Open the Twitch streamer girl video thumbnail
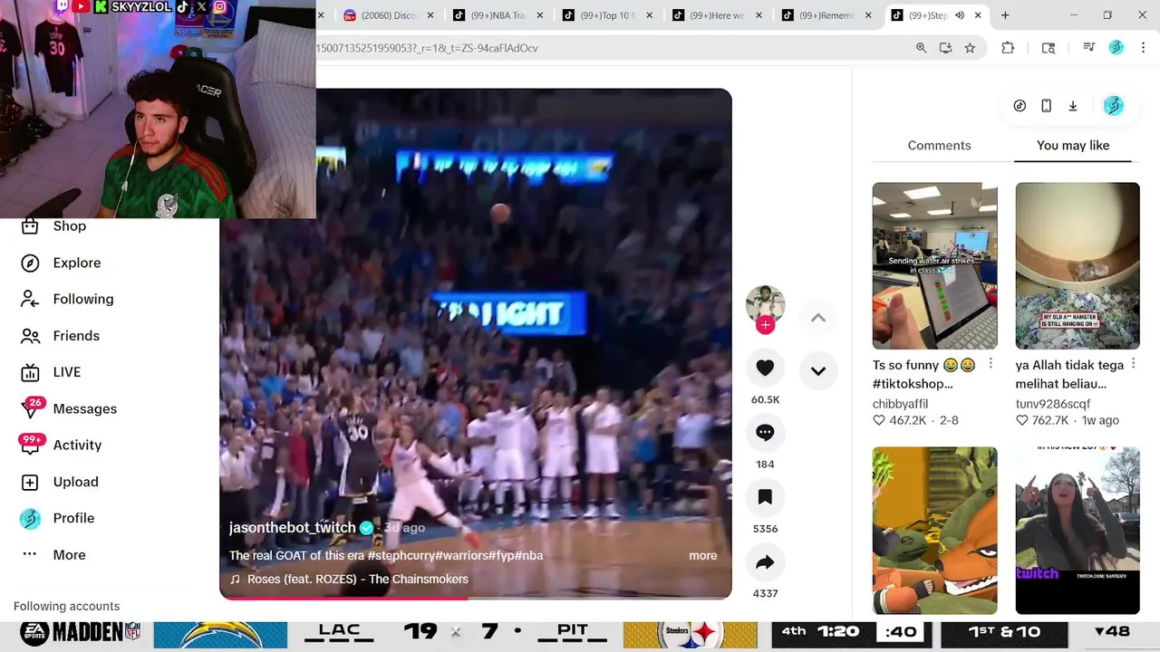The width and height of the screenshot is (1160, 652). pyautogui.click(x=1078, y=530)
